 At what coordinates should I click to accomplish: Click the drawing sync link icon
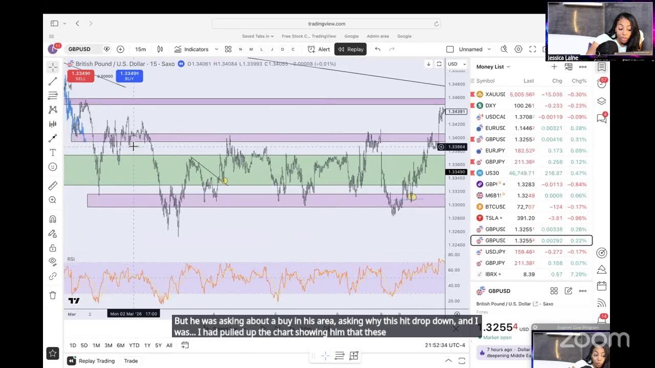(53, 276)
